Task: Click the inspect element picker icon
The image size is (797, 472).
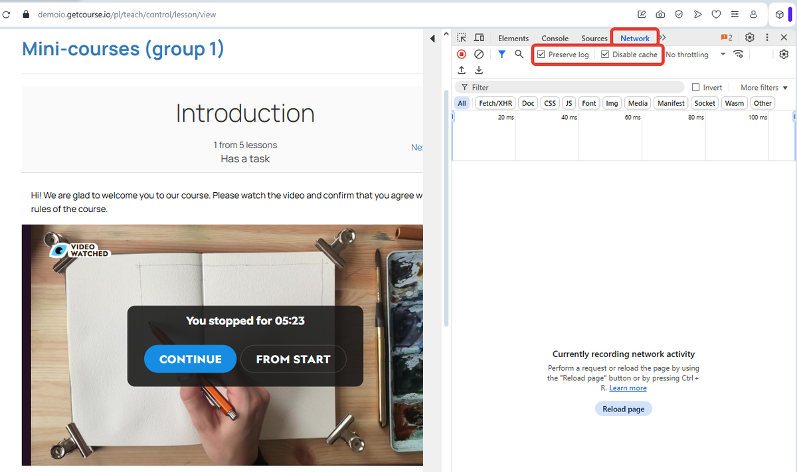Action: (x=462, y=38)
